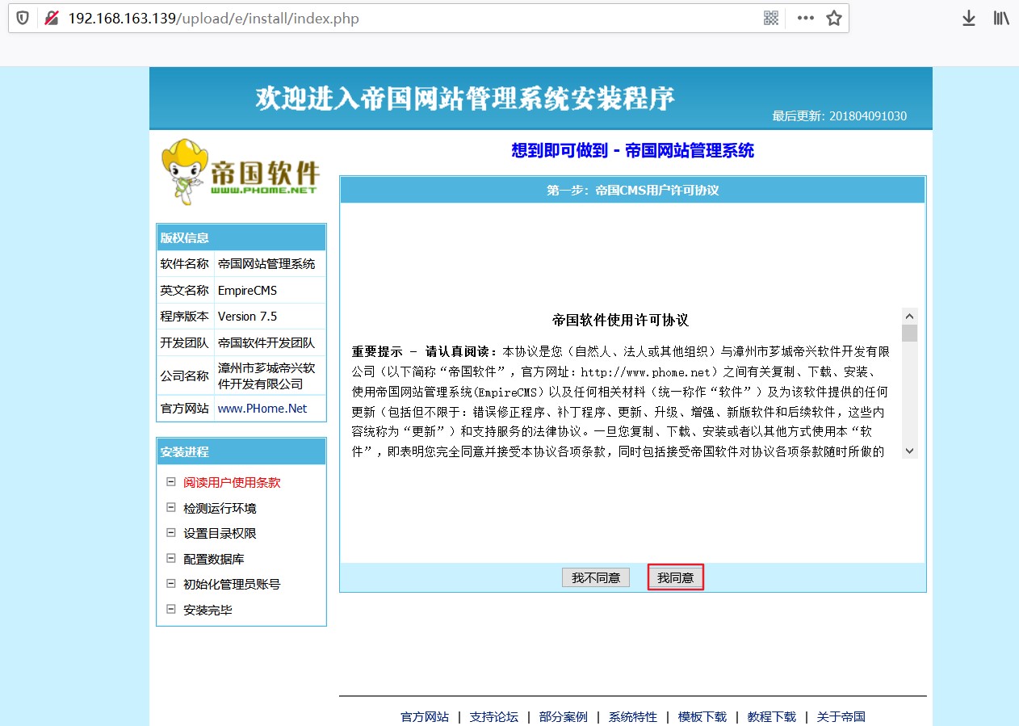Open the downloads arrow icon

969,18
